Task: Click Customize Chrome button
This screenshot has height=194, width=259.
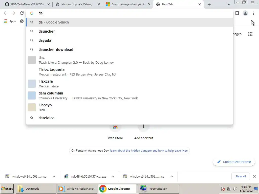Action: (234, 162)
